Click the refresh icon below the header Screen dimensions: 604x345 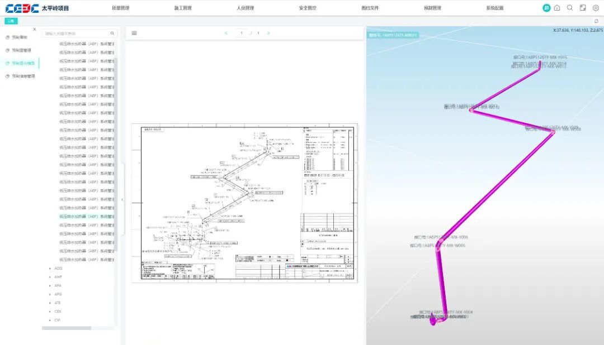click(596, 21)
